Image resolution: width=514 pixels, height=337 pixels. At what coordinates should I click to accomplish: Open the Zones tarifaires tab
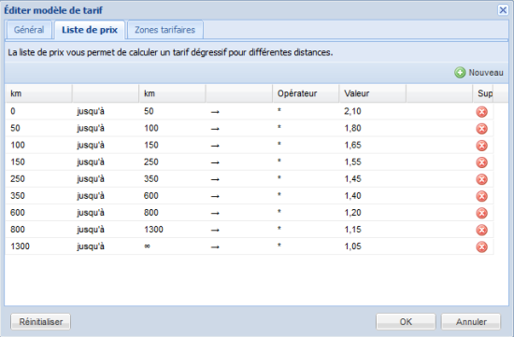(164, 30)
